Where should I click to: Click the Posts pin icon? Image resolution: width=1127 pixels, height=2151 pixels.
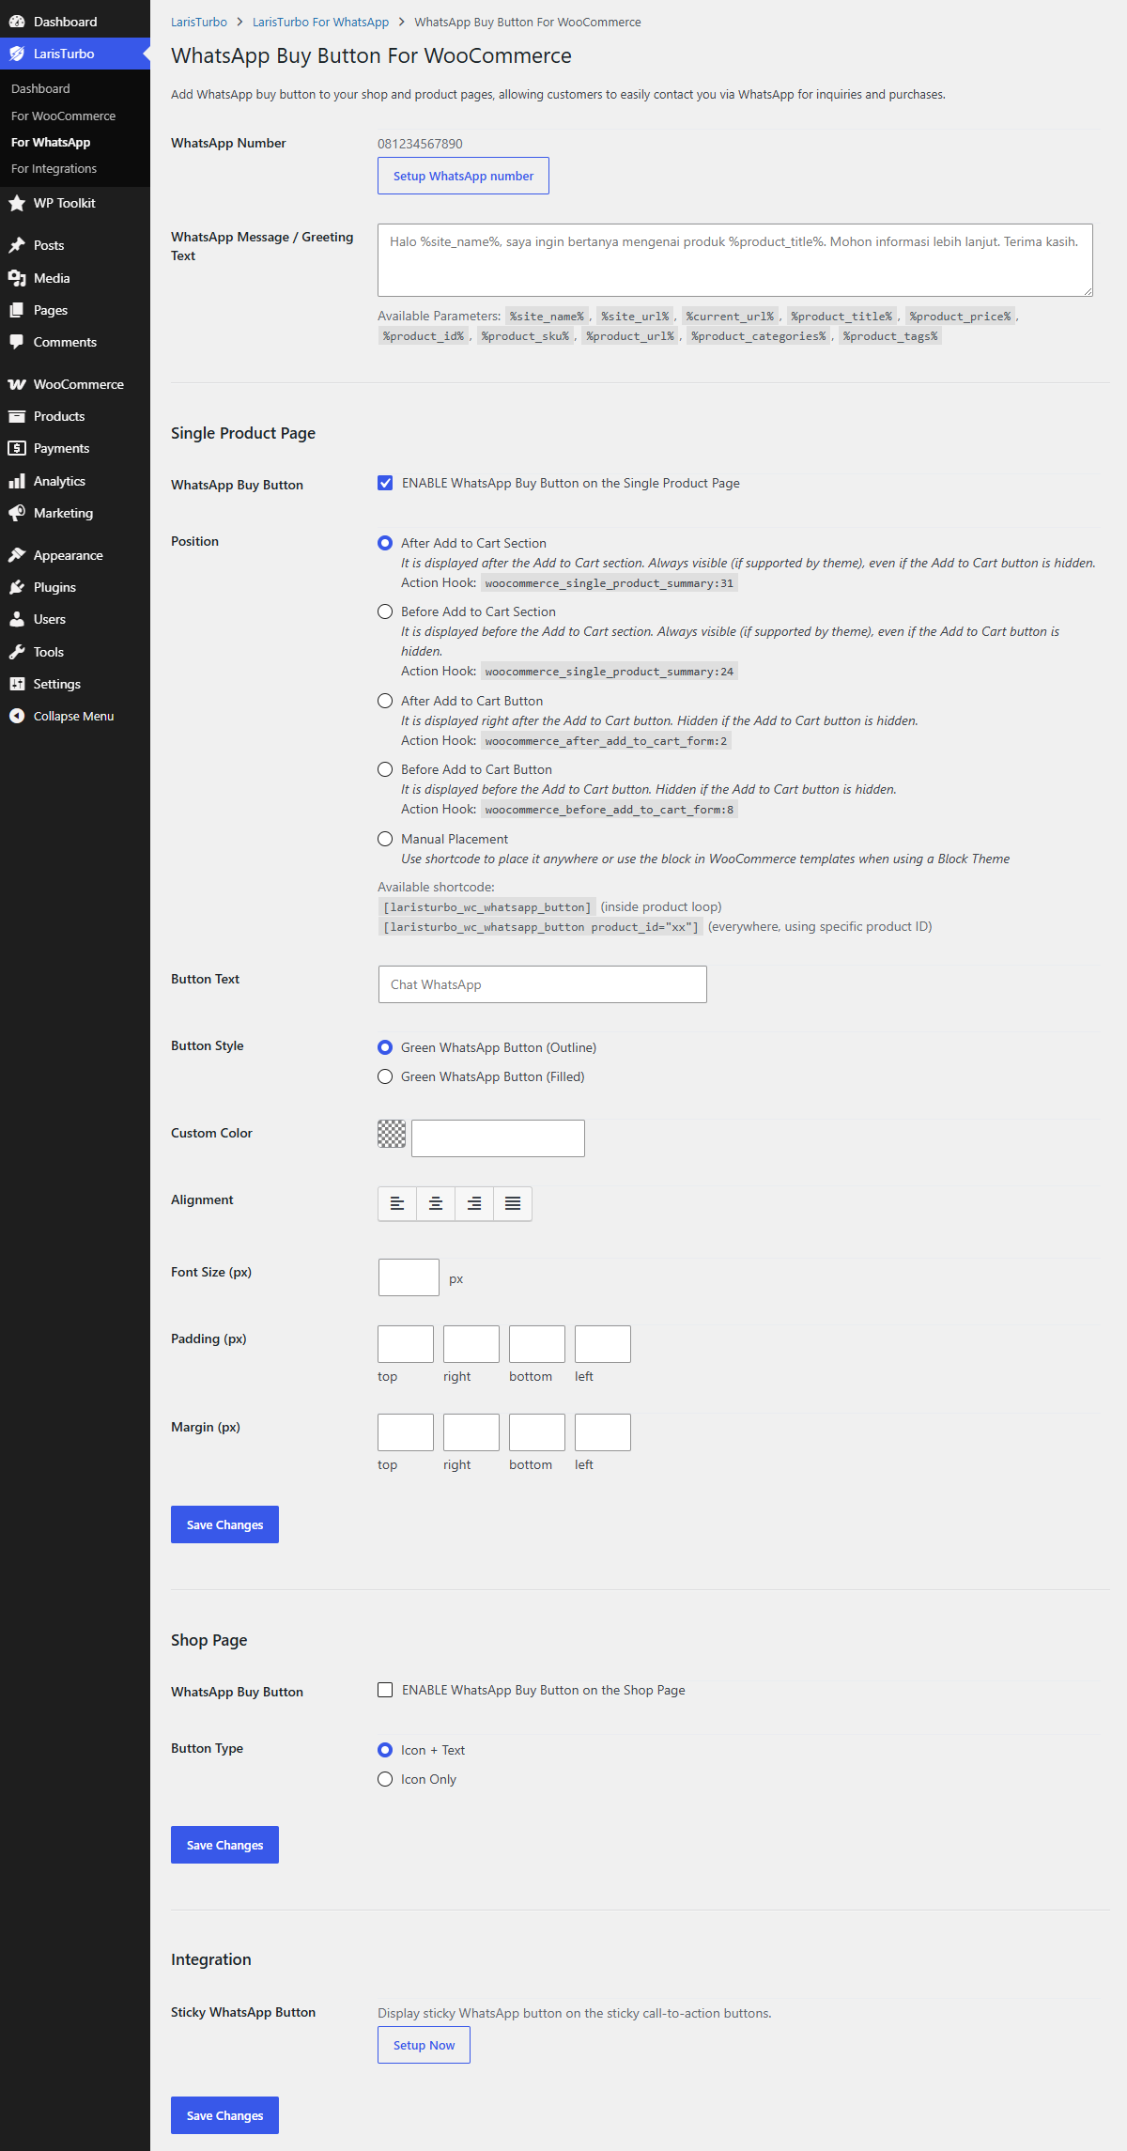point(17,245)
